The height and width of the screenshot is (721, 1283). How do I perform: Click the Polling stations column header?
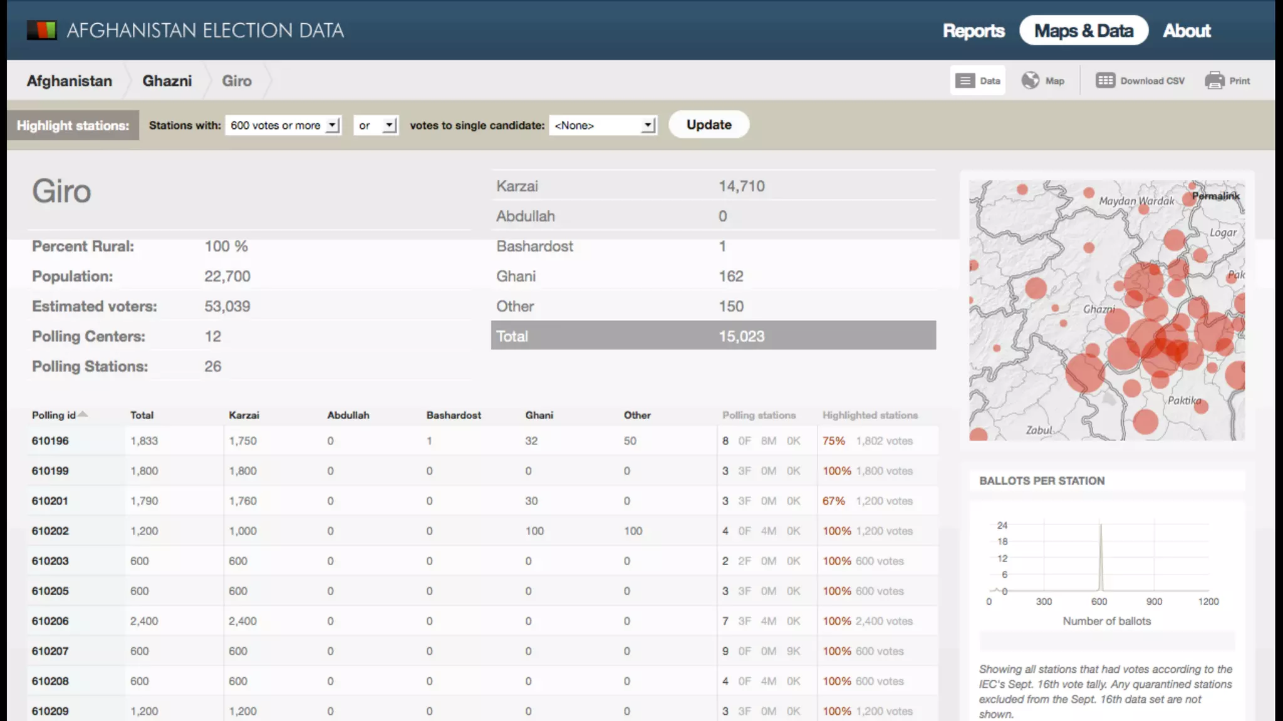point(759,415)
